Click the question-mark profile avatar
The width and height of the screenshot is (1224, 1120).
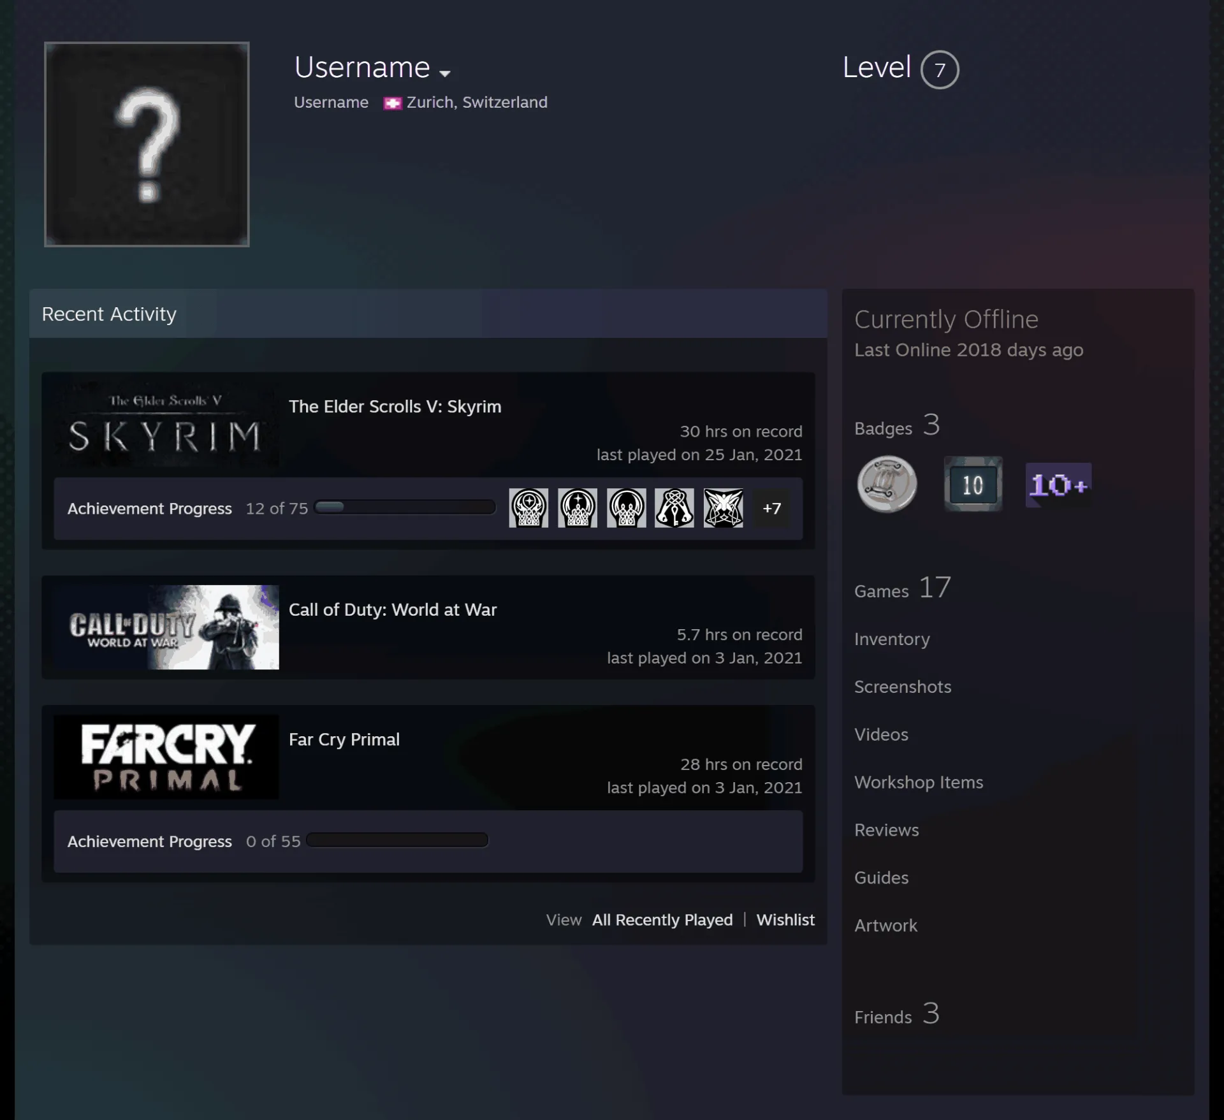point(147,144)
